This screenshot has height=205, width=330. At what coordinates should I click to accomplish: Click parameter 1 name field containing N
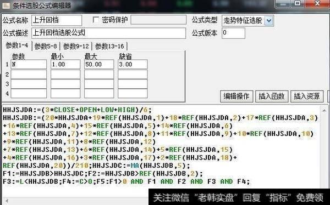coord(29,65)
